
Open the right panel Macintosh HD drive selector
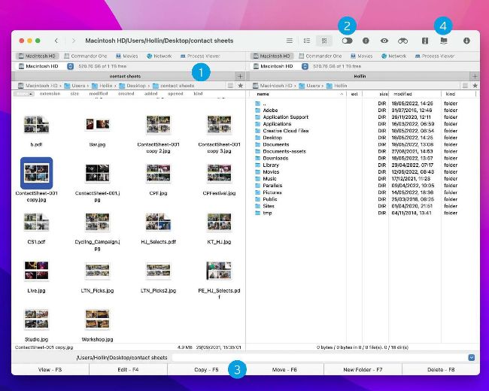pos(276,66)
